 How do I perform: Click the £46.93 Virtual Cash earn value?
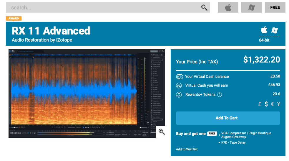pyautogui.click(x=274, y=85)
